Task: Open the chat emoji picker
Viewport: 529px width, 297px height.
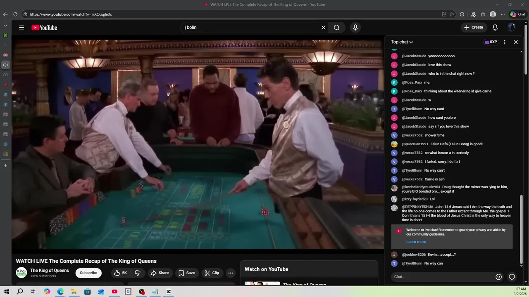Action: click(x=499, y=277)
